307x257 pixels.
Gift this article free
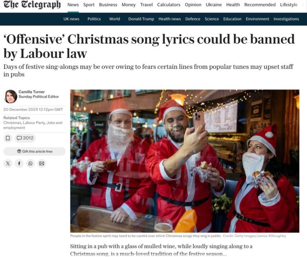point(34,151)
